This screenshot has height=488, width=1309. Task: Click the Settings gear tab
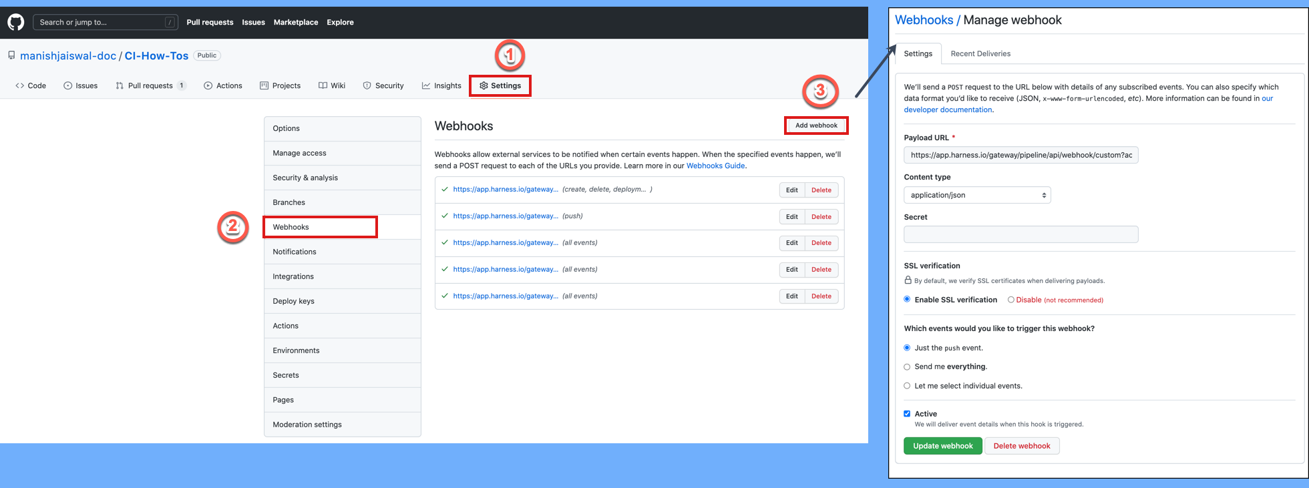coord(500,85)
